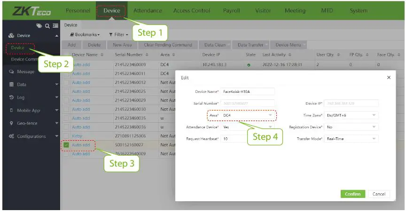Click the Device group icon in sidebar

(x=11, y=36)
